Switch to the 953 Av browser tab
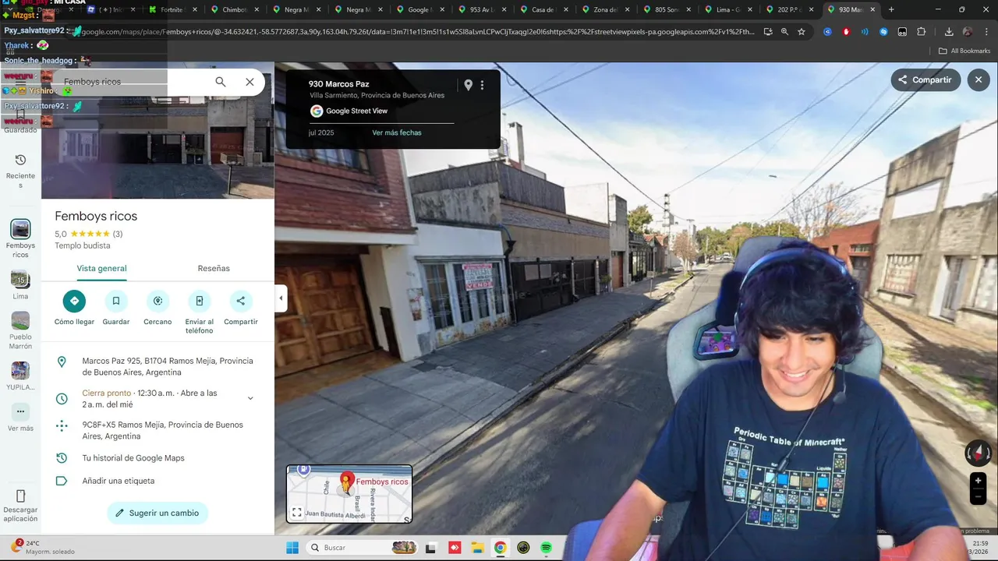 point(483,9)
